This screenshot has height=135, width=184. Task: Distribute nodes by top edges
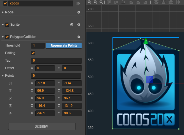[156, 2]
